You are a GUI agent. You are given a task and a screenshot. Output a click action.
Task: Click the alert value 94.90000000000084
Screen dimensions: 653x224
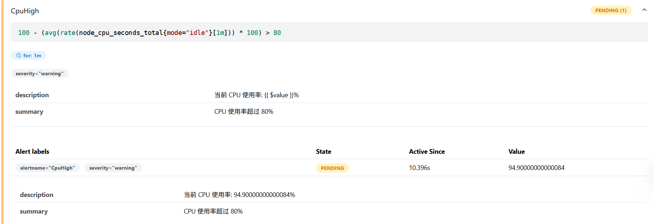[x=536, y=168]
